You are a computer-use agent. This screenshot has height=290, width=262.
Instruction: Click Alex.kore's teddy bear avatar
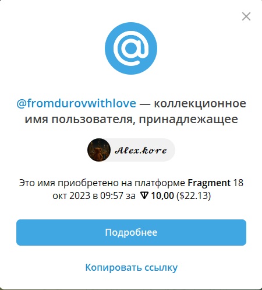(x=99, y=150)
